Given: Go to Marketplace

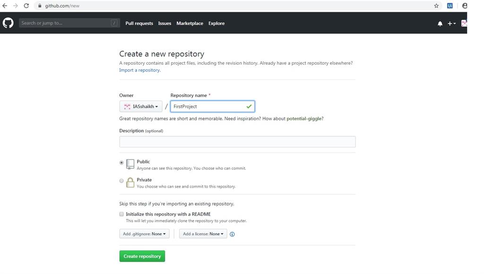Looking at the screenshot, I should [190, 23].
